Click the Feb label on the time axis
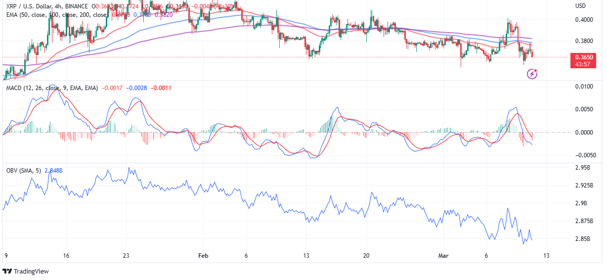This screenshot has height=280, width=607. point(203,256)
